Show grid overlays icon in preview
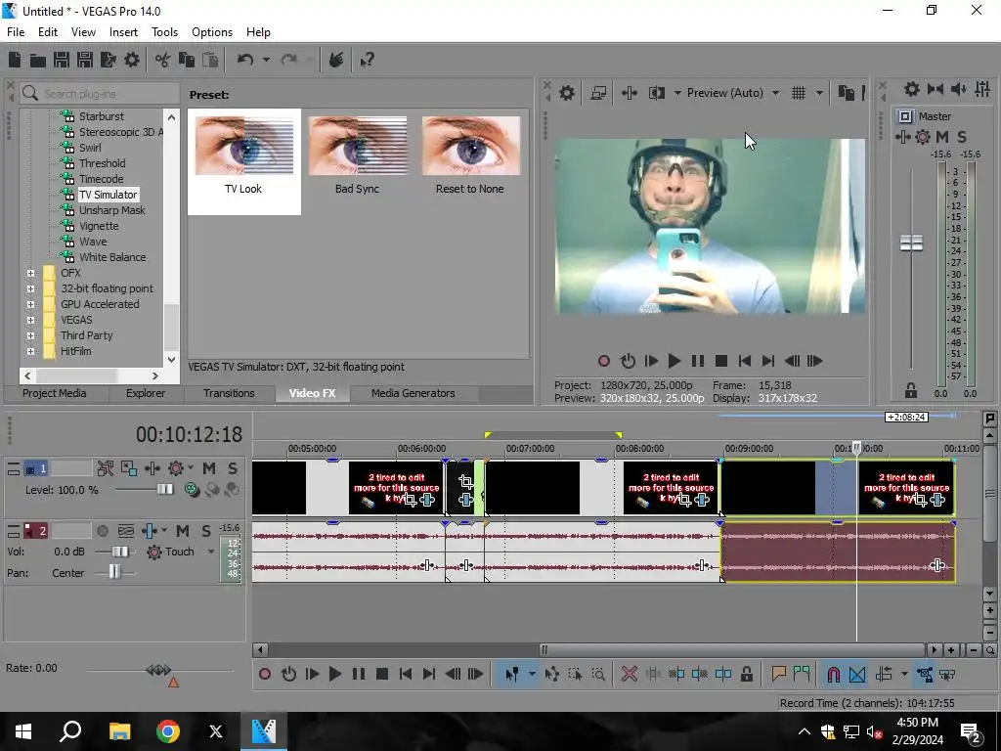The height and width of the screenshot is (751, 1001). pyautogui.click(x=799, y=93)
